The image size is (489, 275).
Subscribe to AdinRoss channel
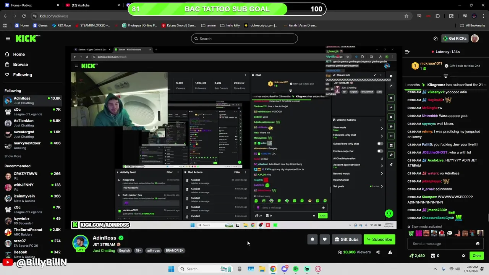coord(379,239)
